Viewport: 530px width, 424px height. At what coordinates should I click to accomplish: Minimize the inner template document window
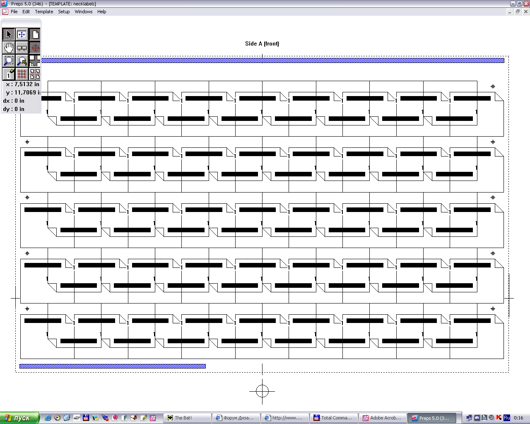click(x=510, y=12)
